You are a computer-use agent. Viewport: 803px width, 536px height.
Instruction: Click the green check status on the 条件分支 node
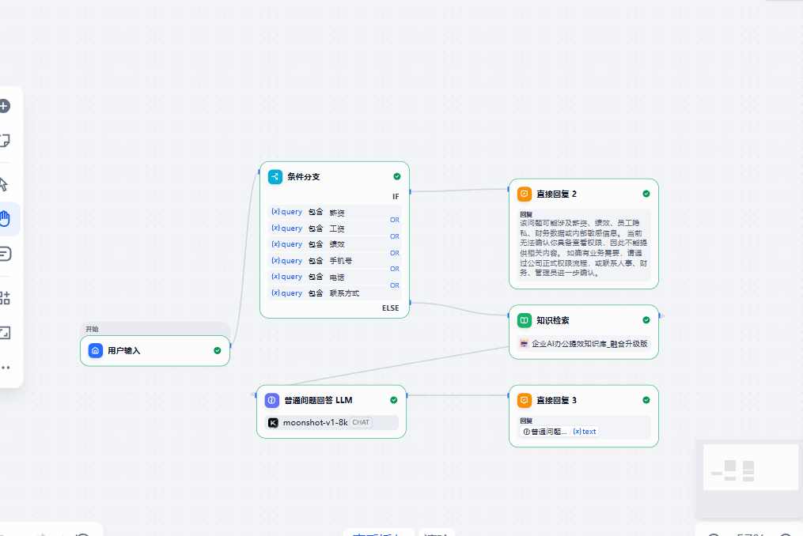397,176
